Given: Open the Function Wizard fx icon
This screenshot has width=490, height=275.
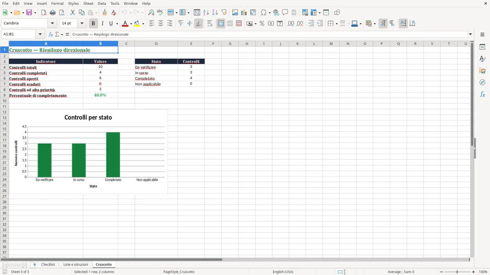Looking at the screenshot, I should coord(51,35).
